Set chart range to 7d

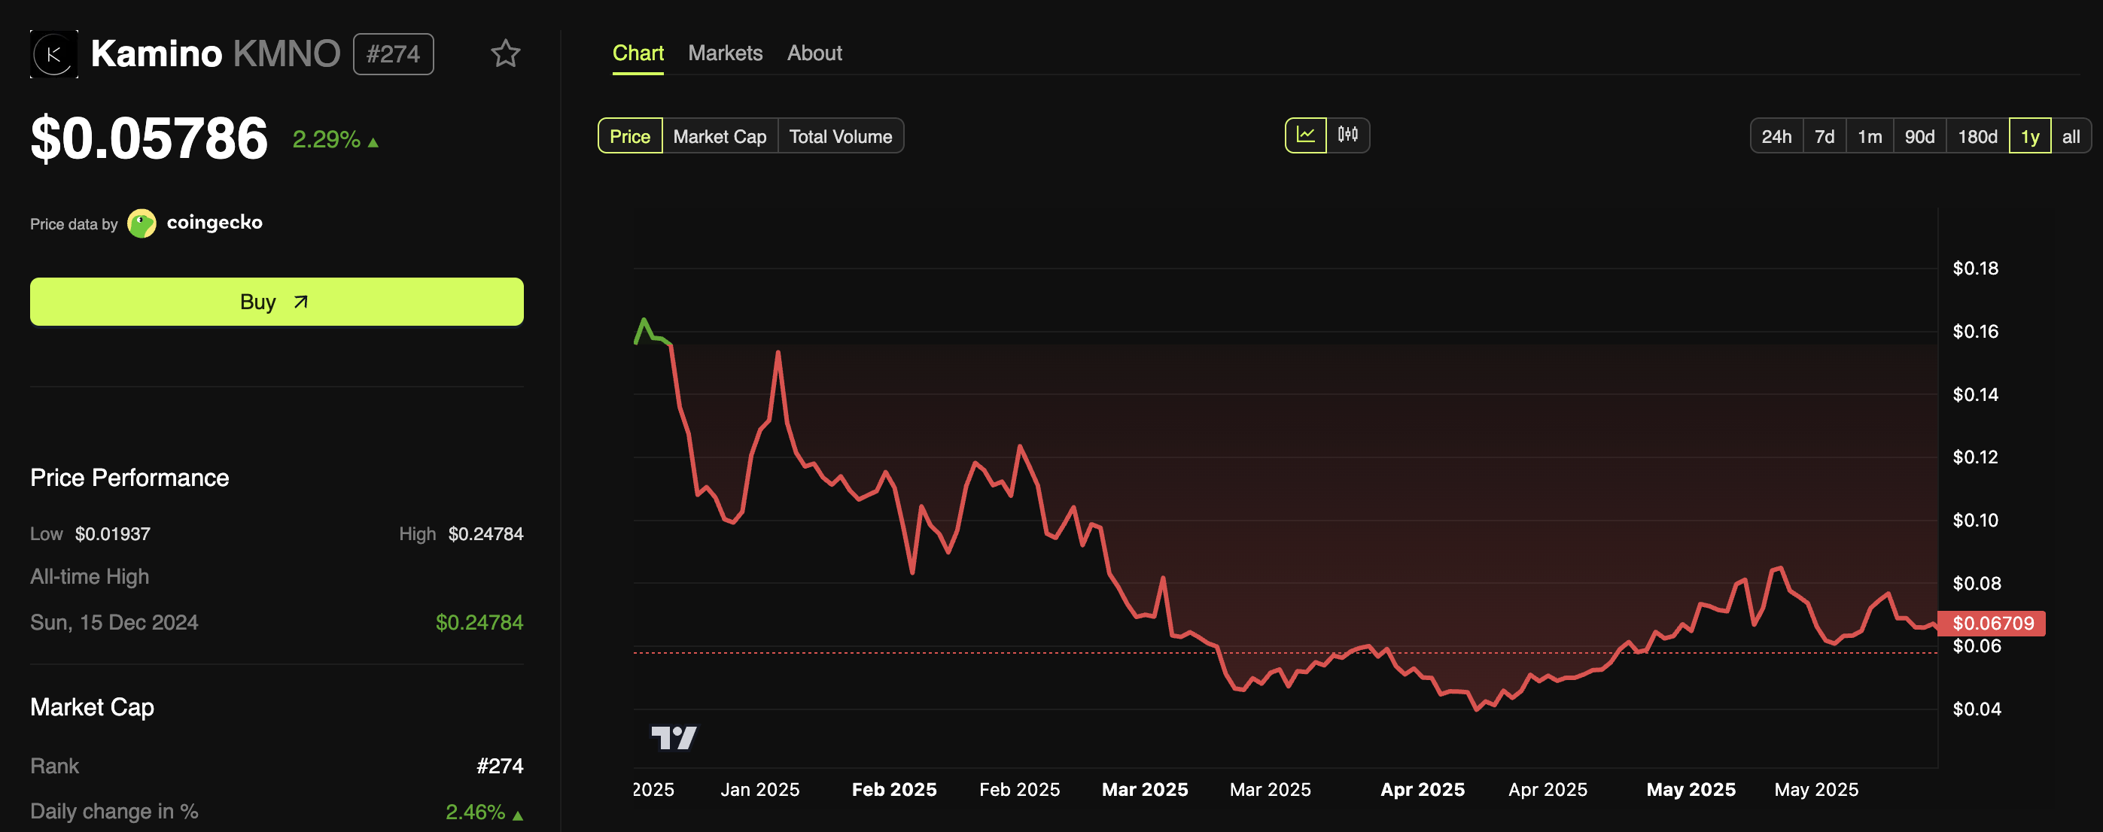pos(1824,136)
